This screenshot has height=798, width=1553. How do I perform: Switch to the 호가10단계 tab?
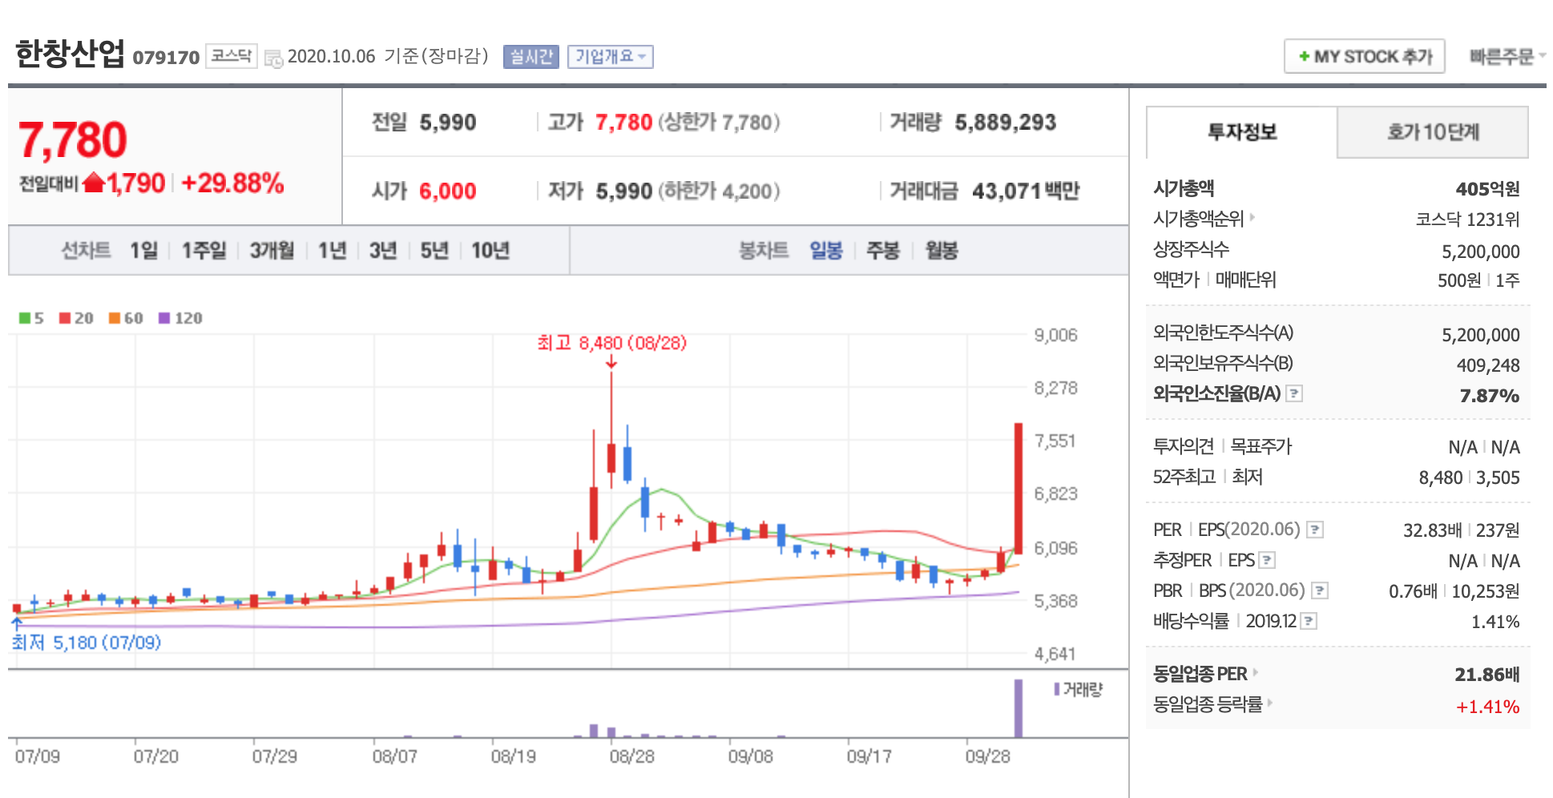pos(1433,132)
